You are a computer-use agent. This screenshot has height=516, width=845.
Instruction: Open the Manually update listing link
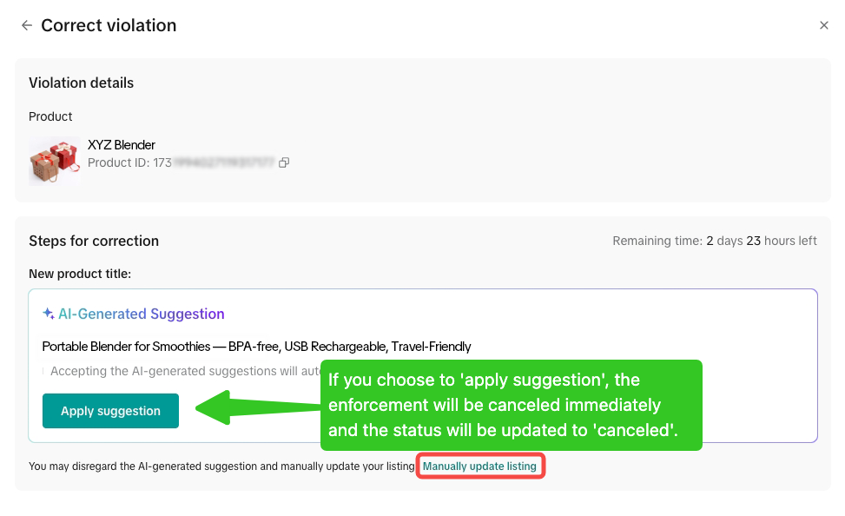click(479, 466)
